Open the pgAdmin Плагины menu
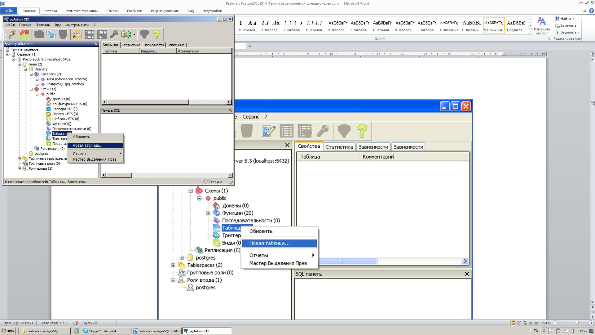 [43, 25]
